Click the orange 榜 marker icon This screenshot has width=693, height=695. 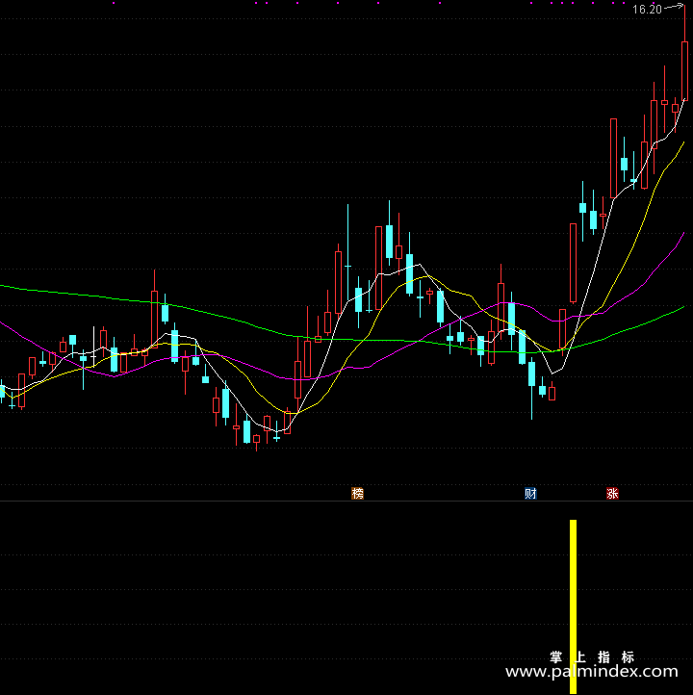point(358,493)
